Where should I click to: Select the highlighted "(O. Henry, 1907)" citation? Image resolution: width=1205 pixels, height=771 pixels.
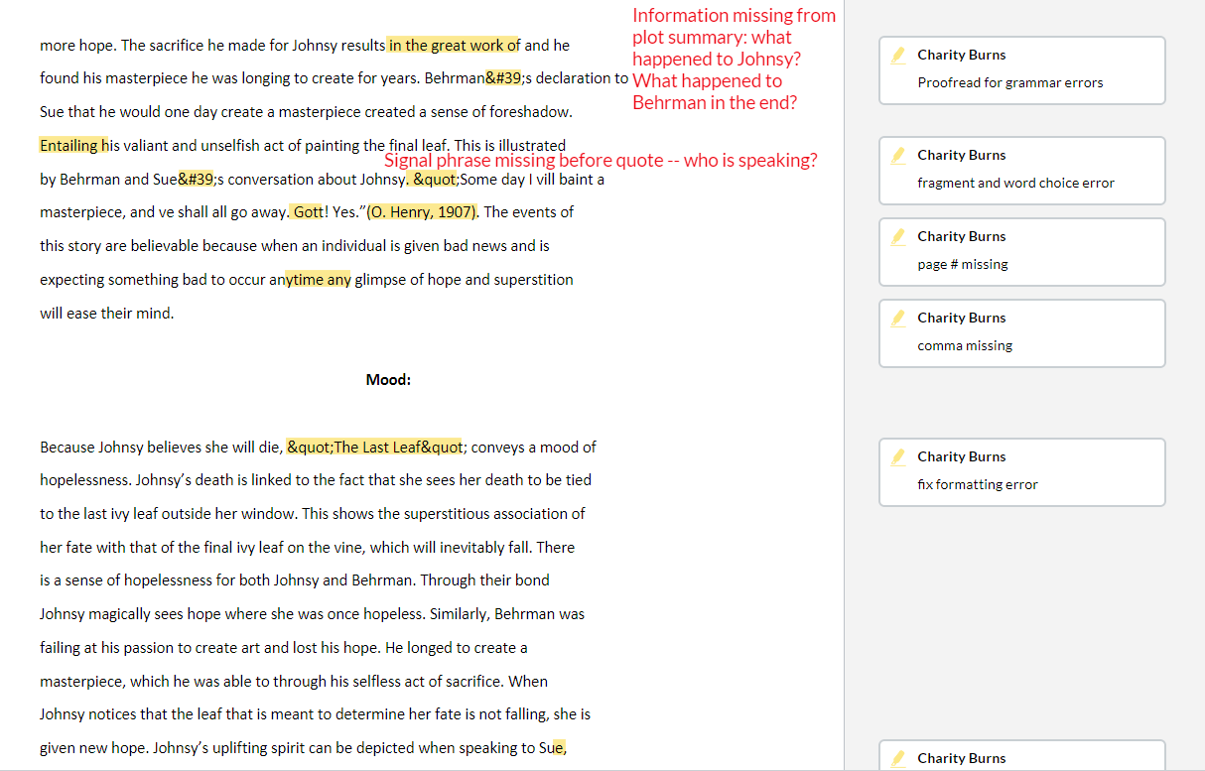coord(422,212)
